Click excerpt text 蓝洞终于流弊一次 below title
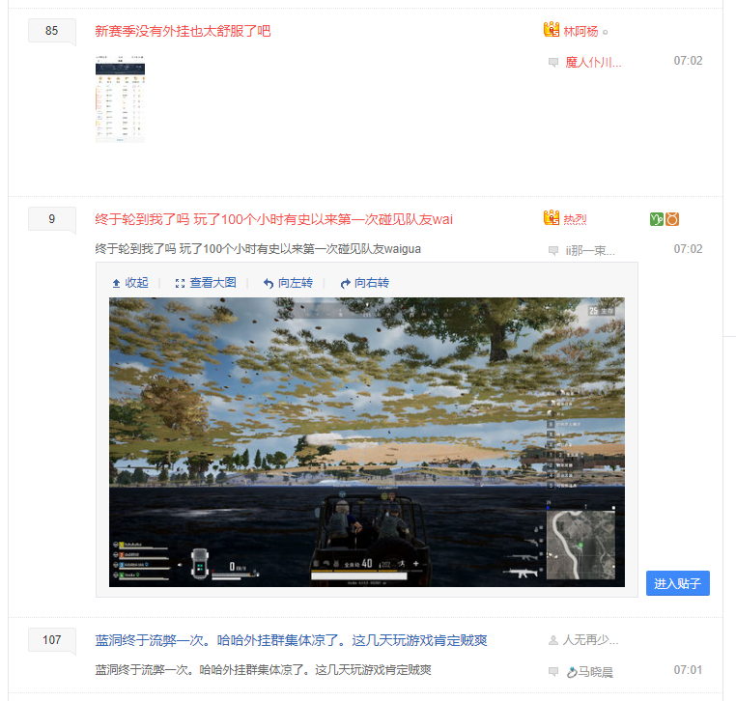The image size is (736, 701). tap(263, 669)
